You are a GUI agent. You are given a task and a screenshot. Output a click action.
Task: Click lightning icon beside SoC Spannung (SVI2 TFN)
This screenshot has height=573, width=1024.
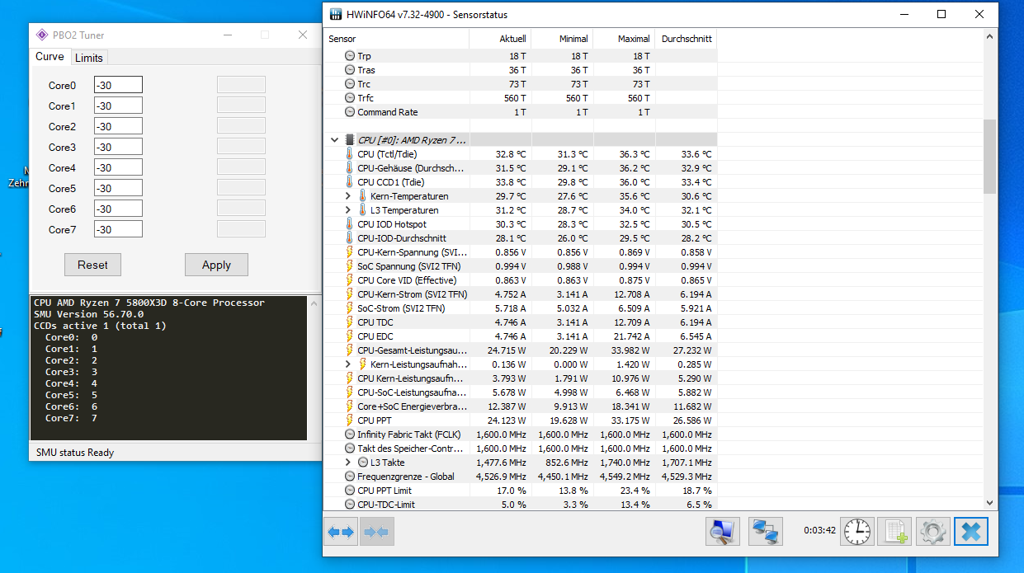(350, 266)
